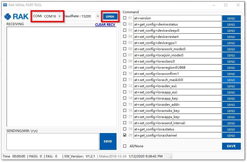Click the CLEAR RECV link
Image resolution: width=247 pixels, height=162 pixels.
[x=105, y=25]
